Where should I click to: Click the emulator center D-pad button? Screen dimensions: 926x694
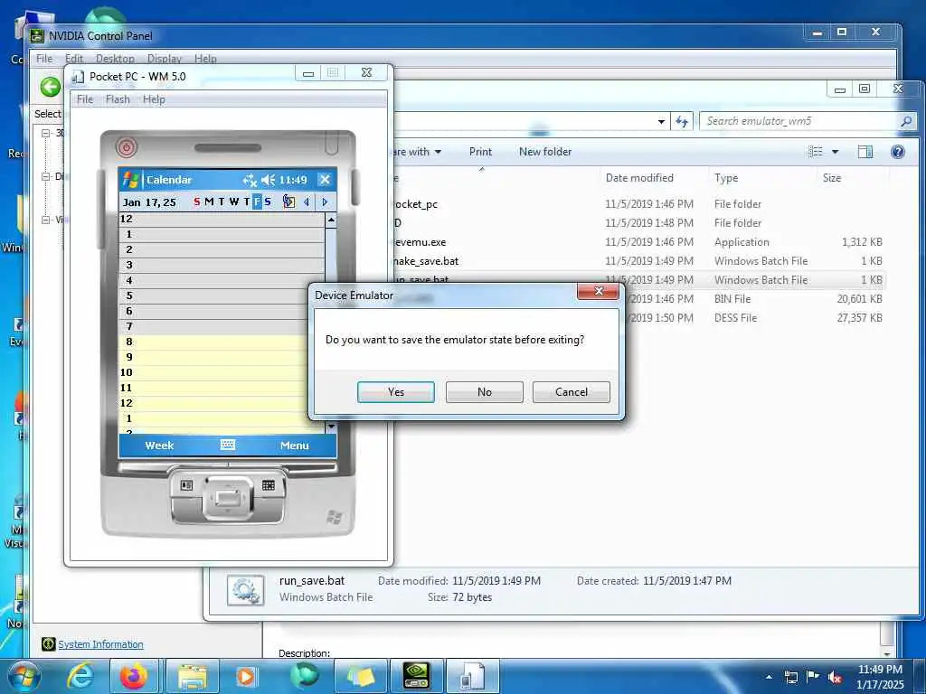click(227, 498)
